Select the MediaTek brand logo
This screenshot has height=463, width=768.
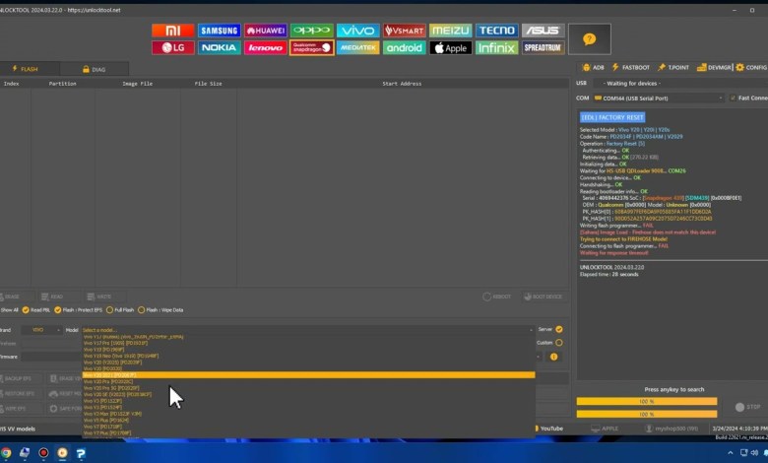357,47
